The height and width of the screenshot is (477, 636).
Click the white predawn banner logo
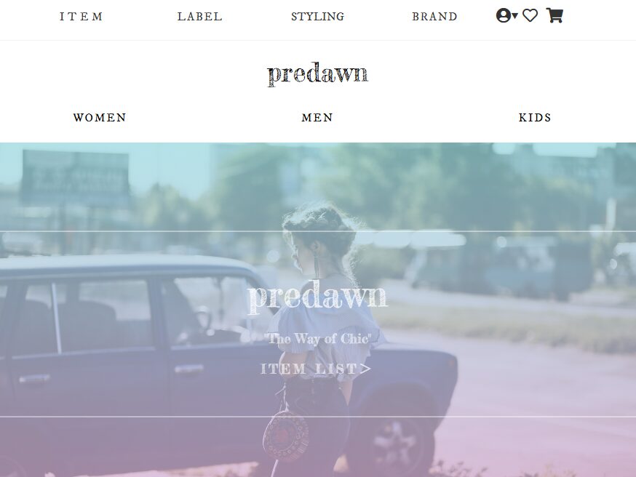(x=317, y=298)
